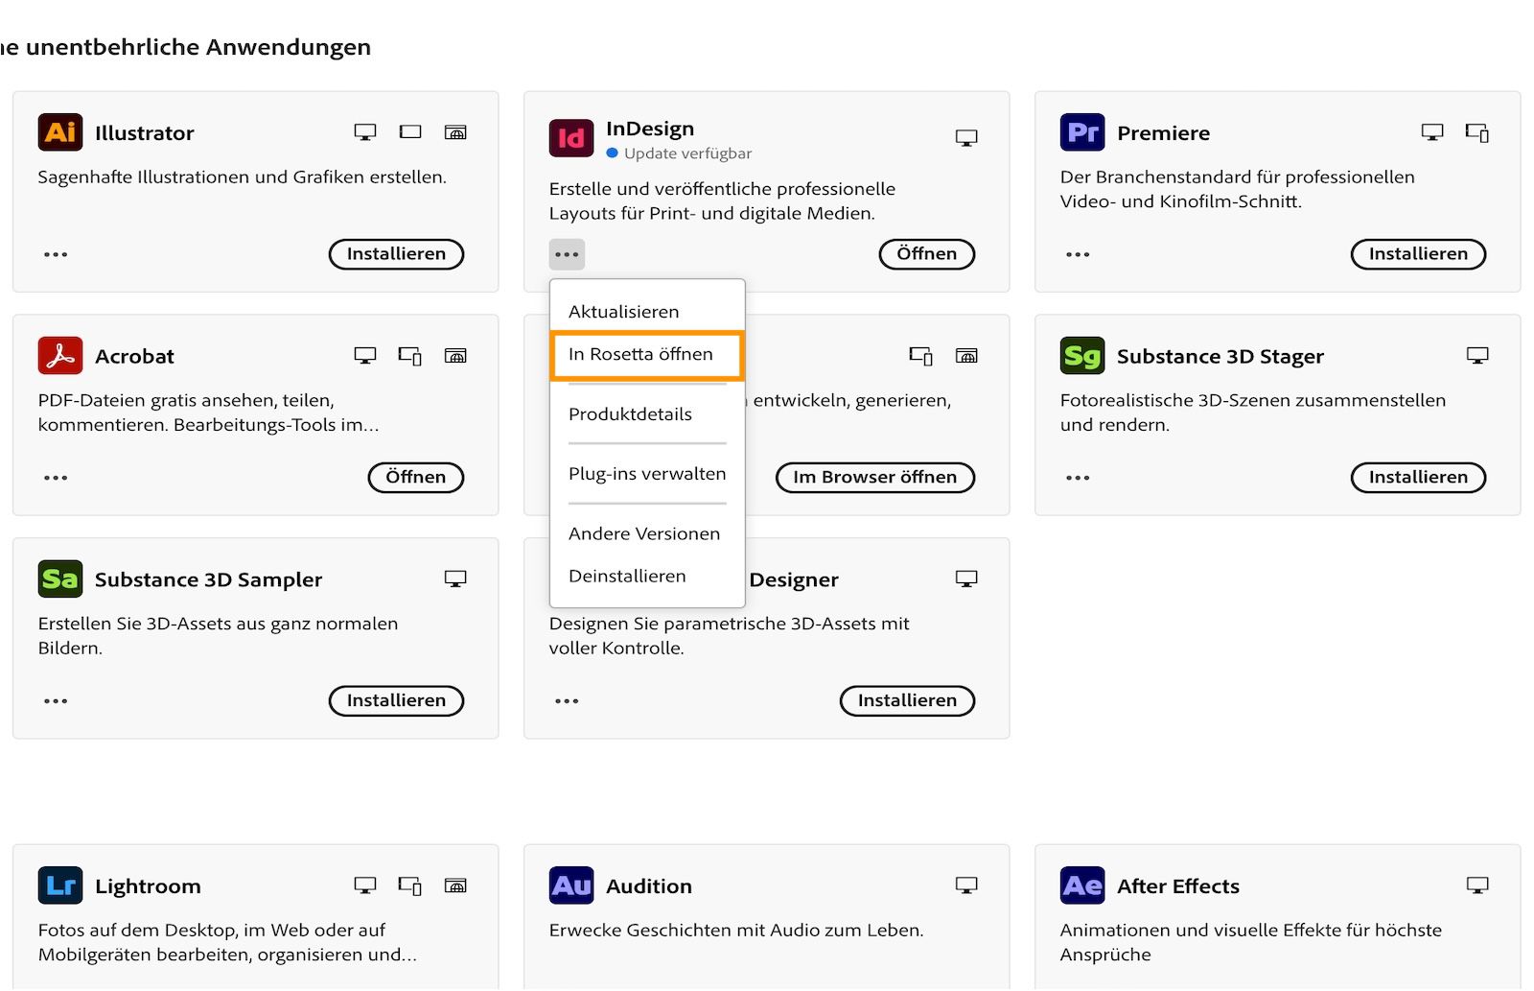Click the After Effects app icon
This screenshot has height=991, width=1534.
1082,885
